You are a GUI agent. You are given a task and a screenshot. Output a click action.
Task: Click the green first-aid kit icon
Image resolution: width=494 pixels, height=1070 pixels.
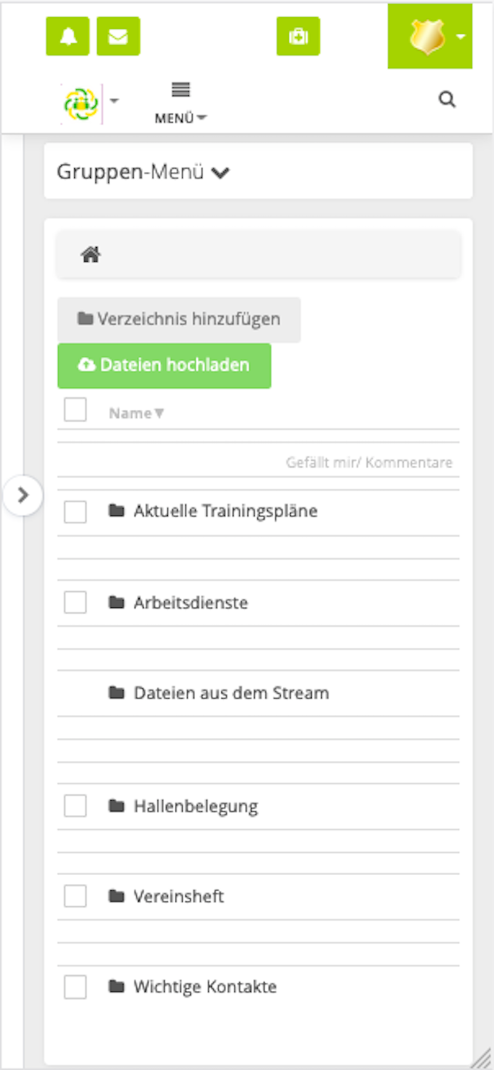[x=298, y=36]
